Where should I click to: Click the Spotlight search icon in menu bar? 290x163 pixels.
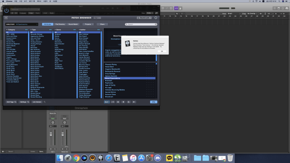point(279,1)
